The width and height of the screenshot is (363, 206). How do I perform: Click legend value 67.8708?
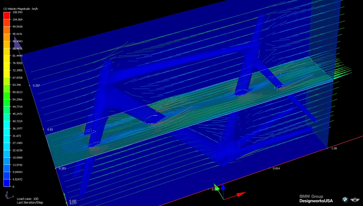18,77
